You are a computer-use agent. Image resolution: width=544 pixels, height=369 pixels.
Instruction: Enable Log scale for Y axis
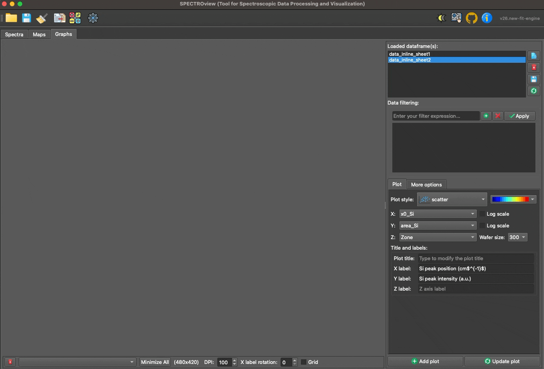tap(482, 225)
